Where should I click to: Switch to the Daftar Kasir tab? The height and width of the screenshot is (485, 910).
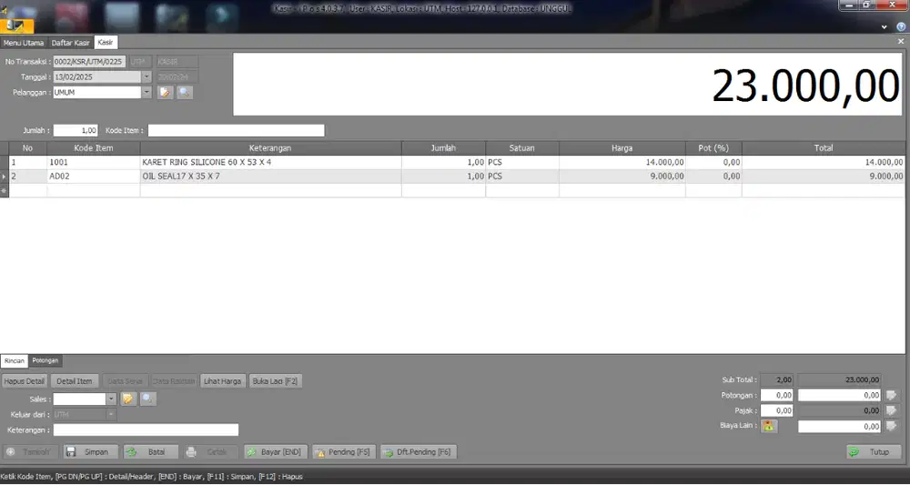click(x=69, y=43)
